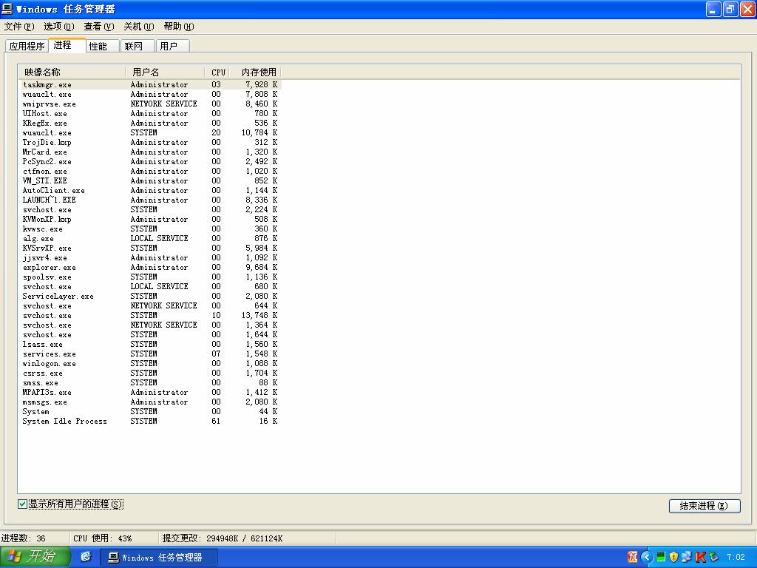Image resolution: width=757 pixels, height=568 pixels.
Task: Open the red K antivirus tray icon
Action: click(700, 558)
